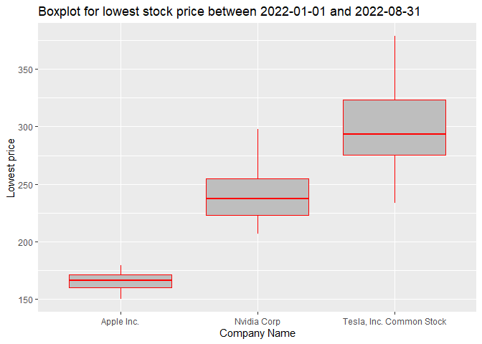Click the upper whisker of Nvidia boxplot
482x344 pixels.
pyautogui.click(x=257, y=154)
